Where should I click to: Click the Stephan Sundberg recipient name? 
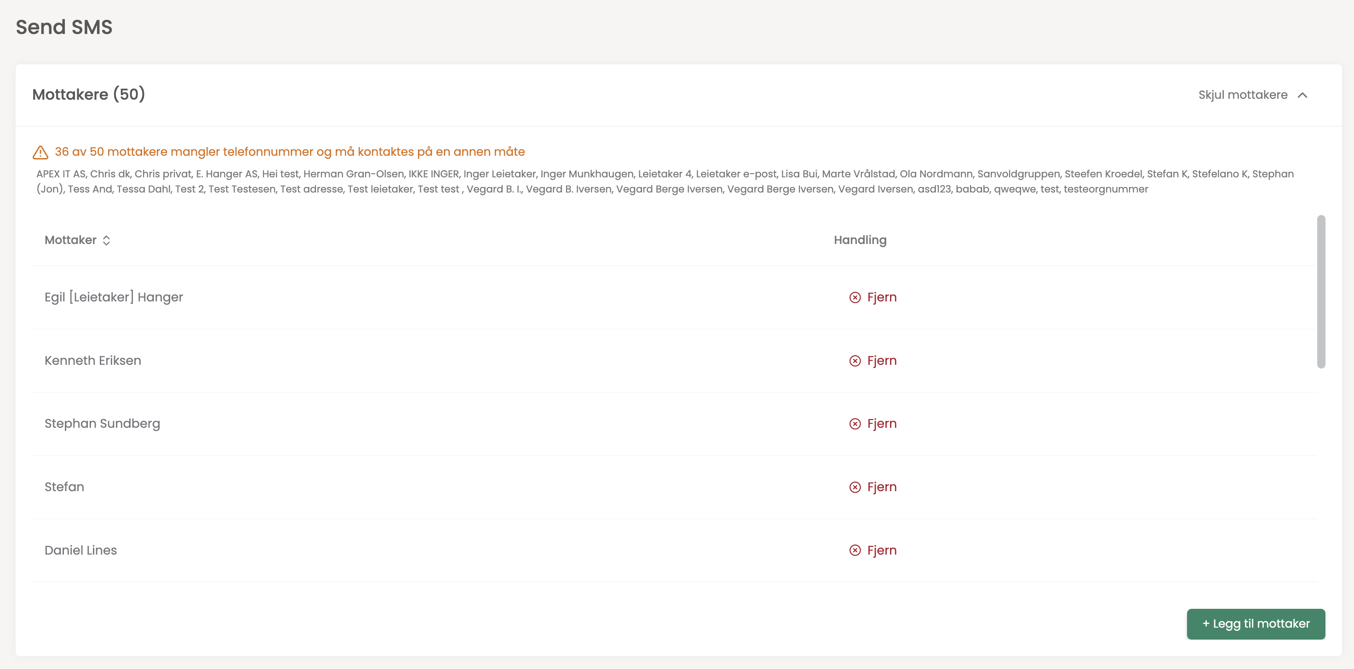(102, 424)
